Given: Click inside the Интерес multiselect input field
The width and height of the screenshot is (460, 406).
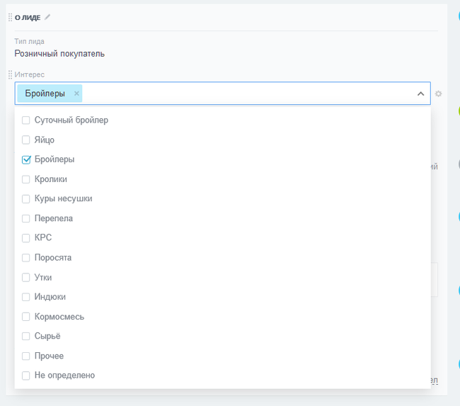Looking at the screenshot, I should click(241, 94).
